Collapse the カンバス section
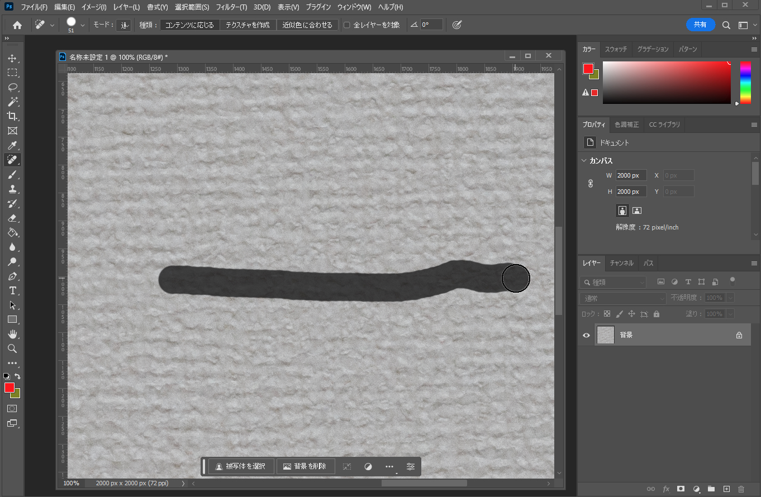 584,161
